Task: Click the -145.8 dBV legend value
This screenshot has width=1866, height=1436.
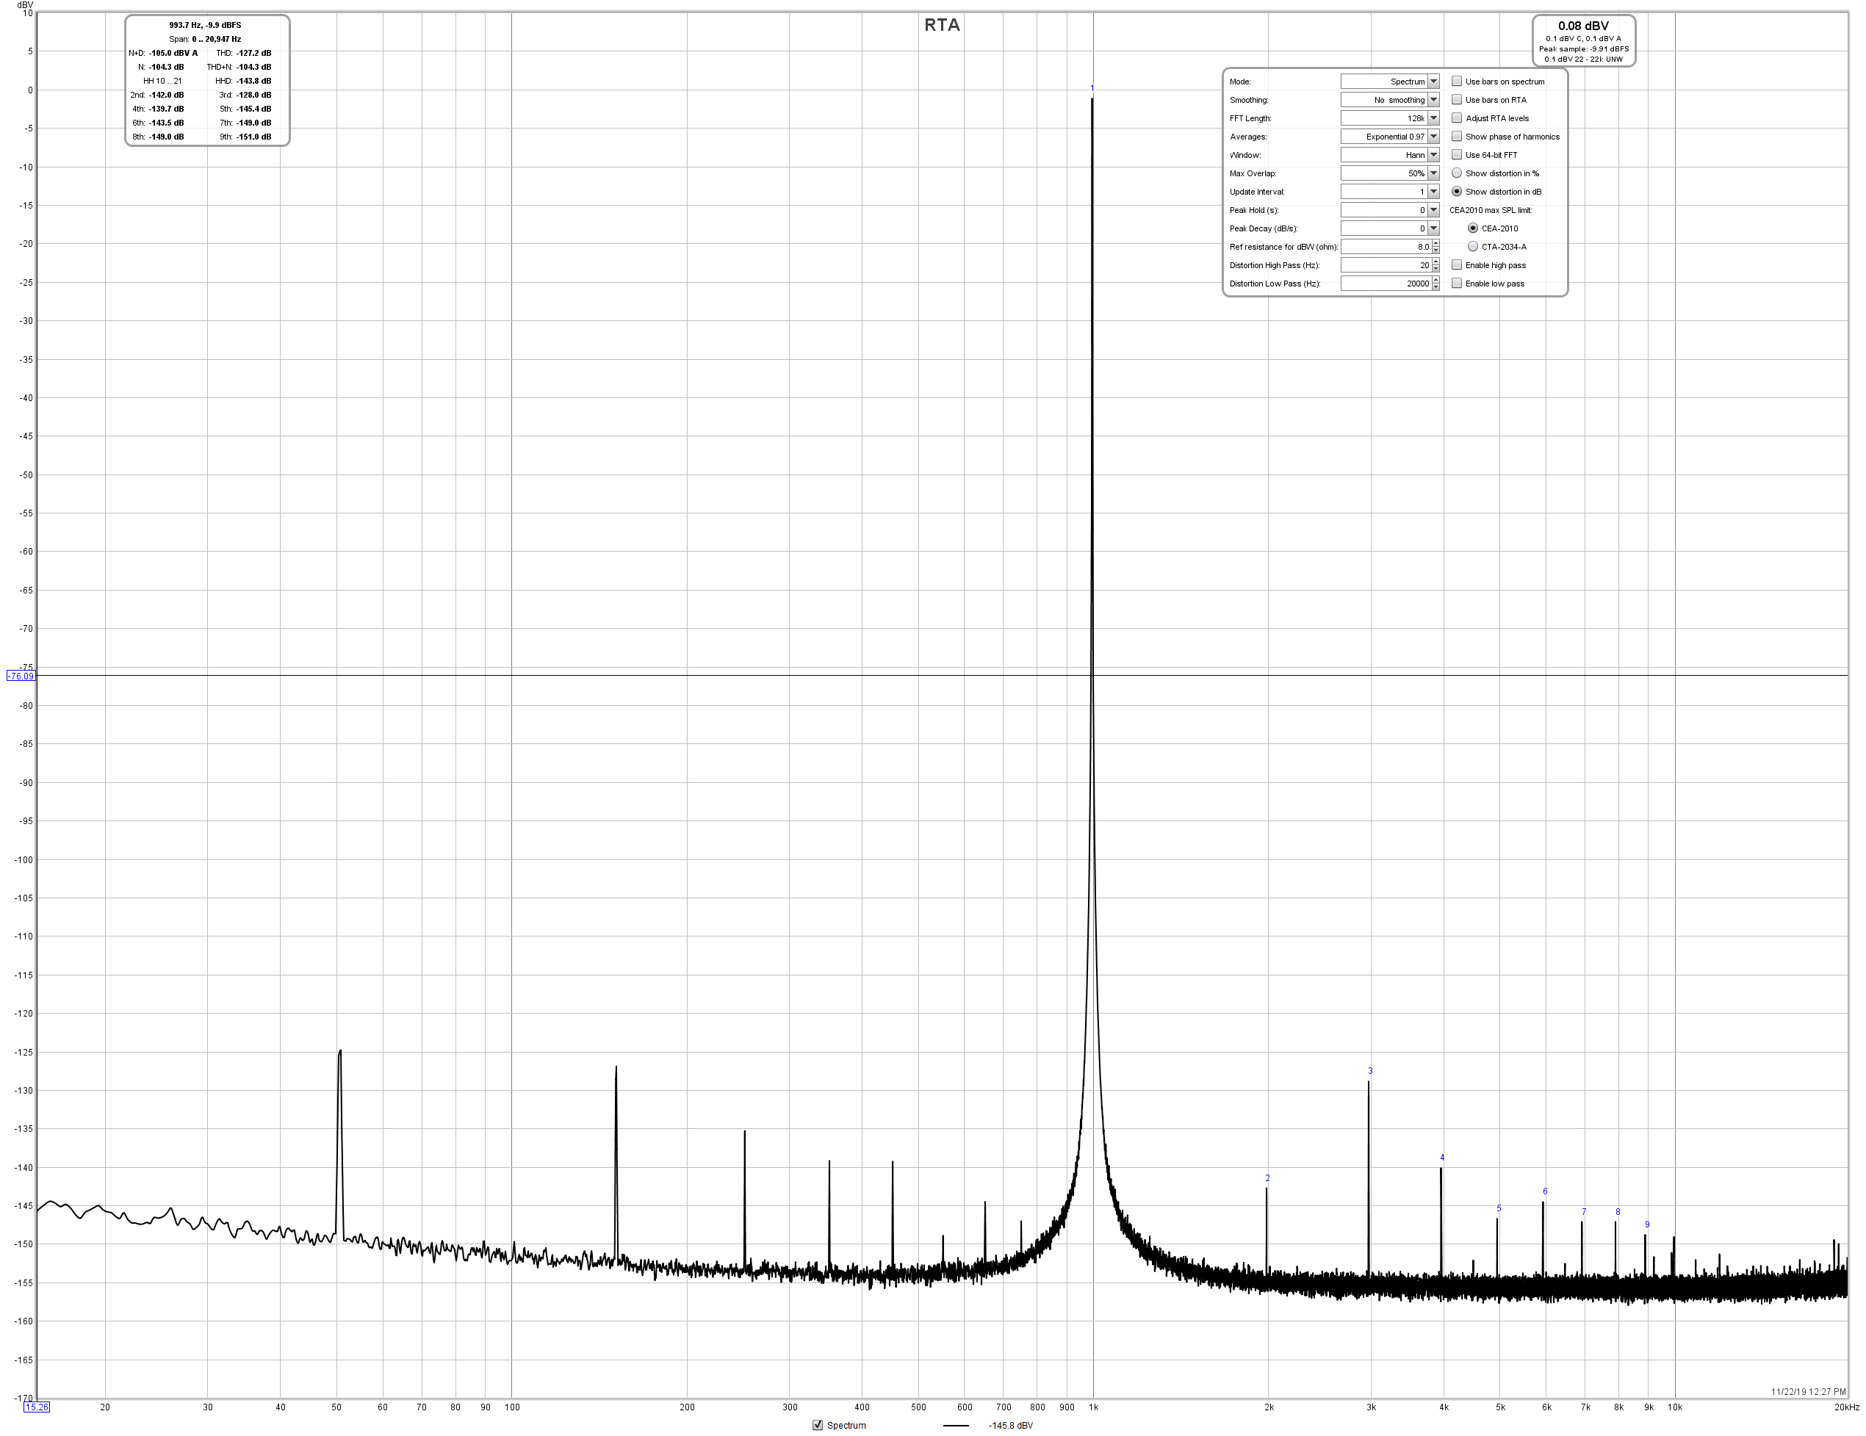Action: [x=1011, y=1425]
